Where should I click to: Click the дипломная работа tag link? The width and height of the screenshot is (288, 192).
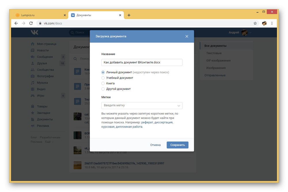point(129,127)
